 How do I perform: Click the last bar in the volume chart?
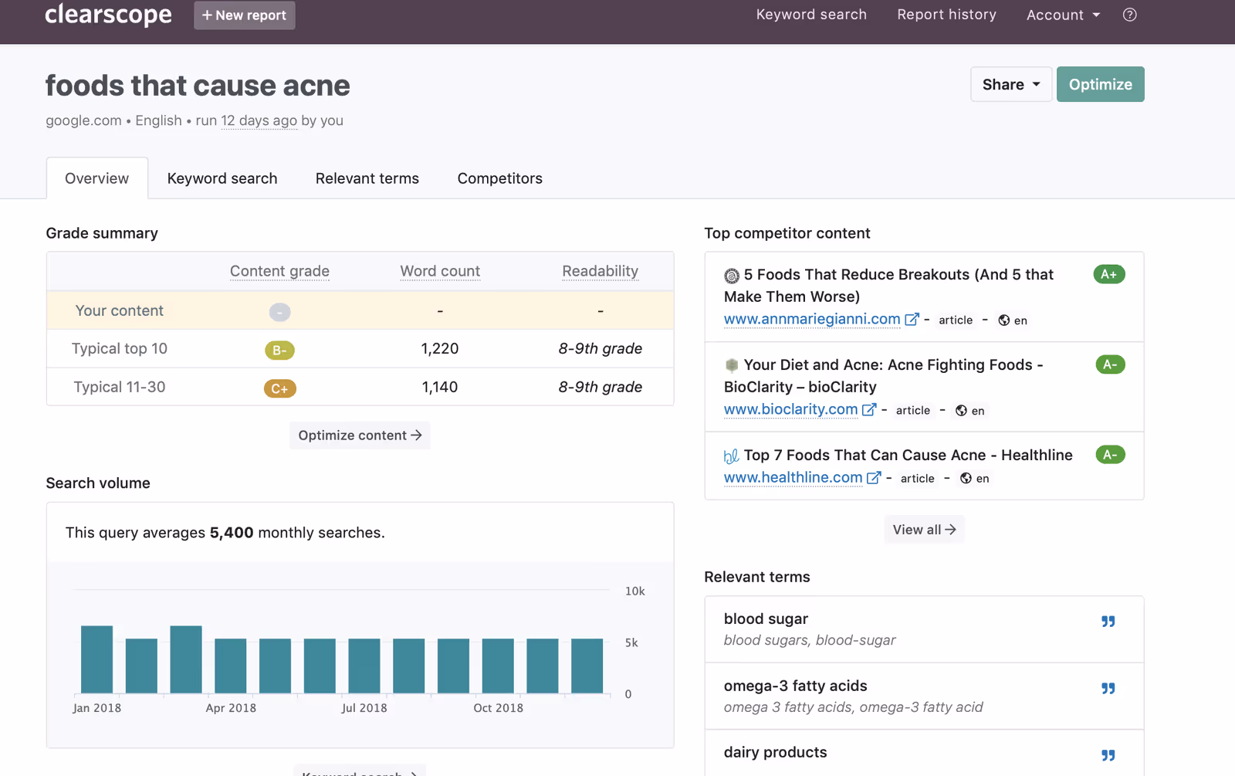pyautogui.click(x=587, y=666)
